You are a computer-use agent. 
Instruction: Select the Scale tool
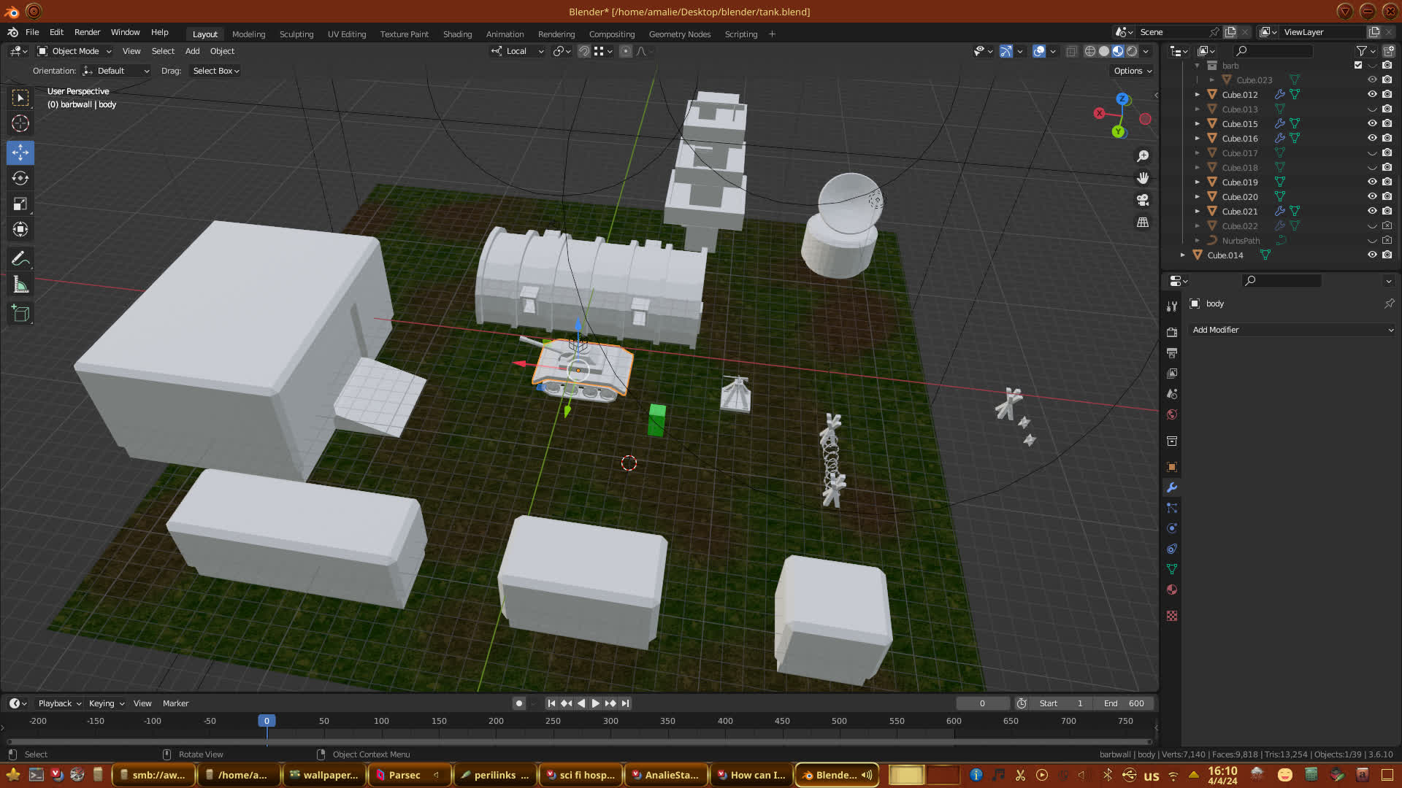pos(20,204)
